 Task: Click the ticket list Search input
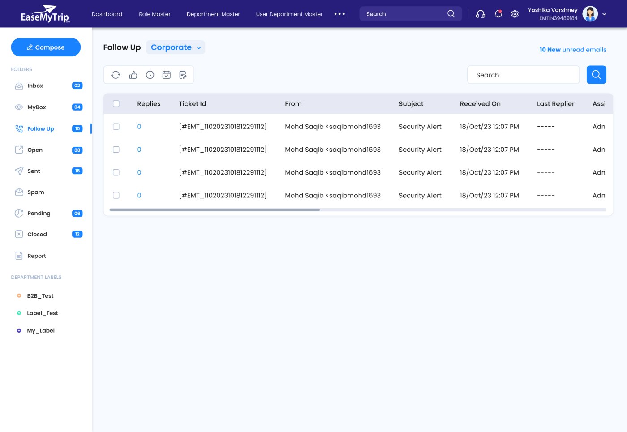pyautogui.click(x=523, y=75)
